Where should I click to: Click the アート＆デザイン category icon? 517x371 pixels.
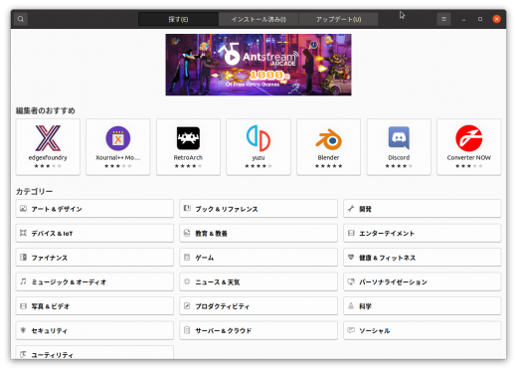coord(23,209)
